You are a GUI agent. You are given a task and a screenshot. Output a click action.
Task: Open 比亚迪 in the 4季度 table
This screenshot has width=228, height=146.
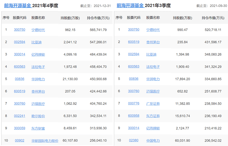(36, 42)
